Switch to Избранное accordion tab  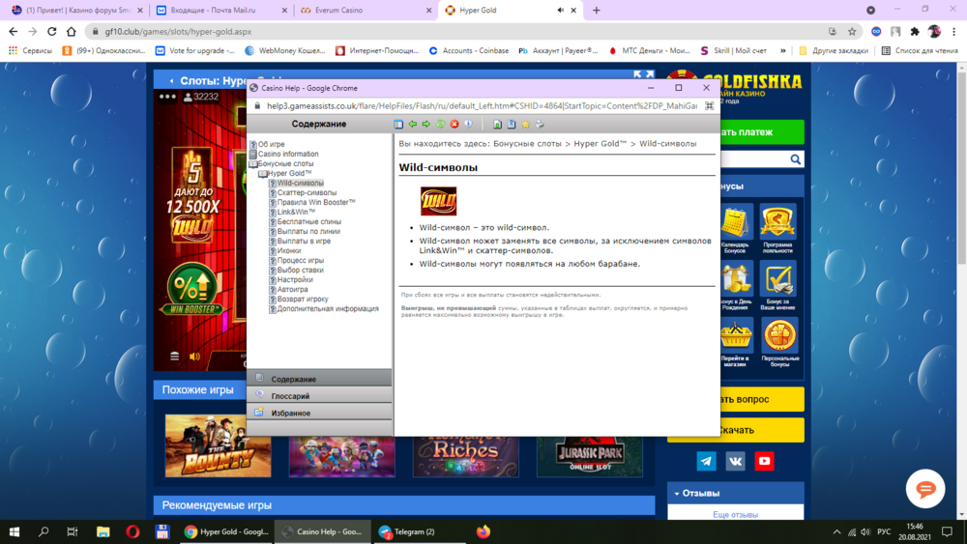coord(319,413)
